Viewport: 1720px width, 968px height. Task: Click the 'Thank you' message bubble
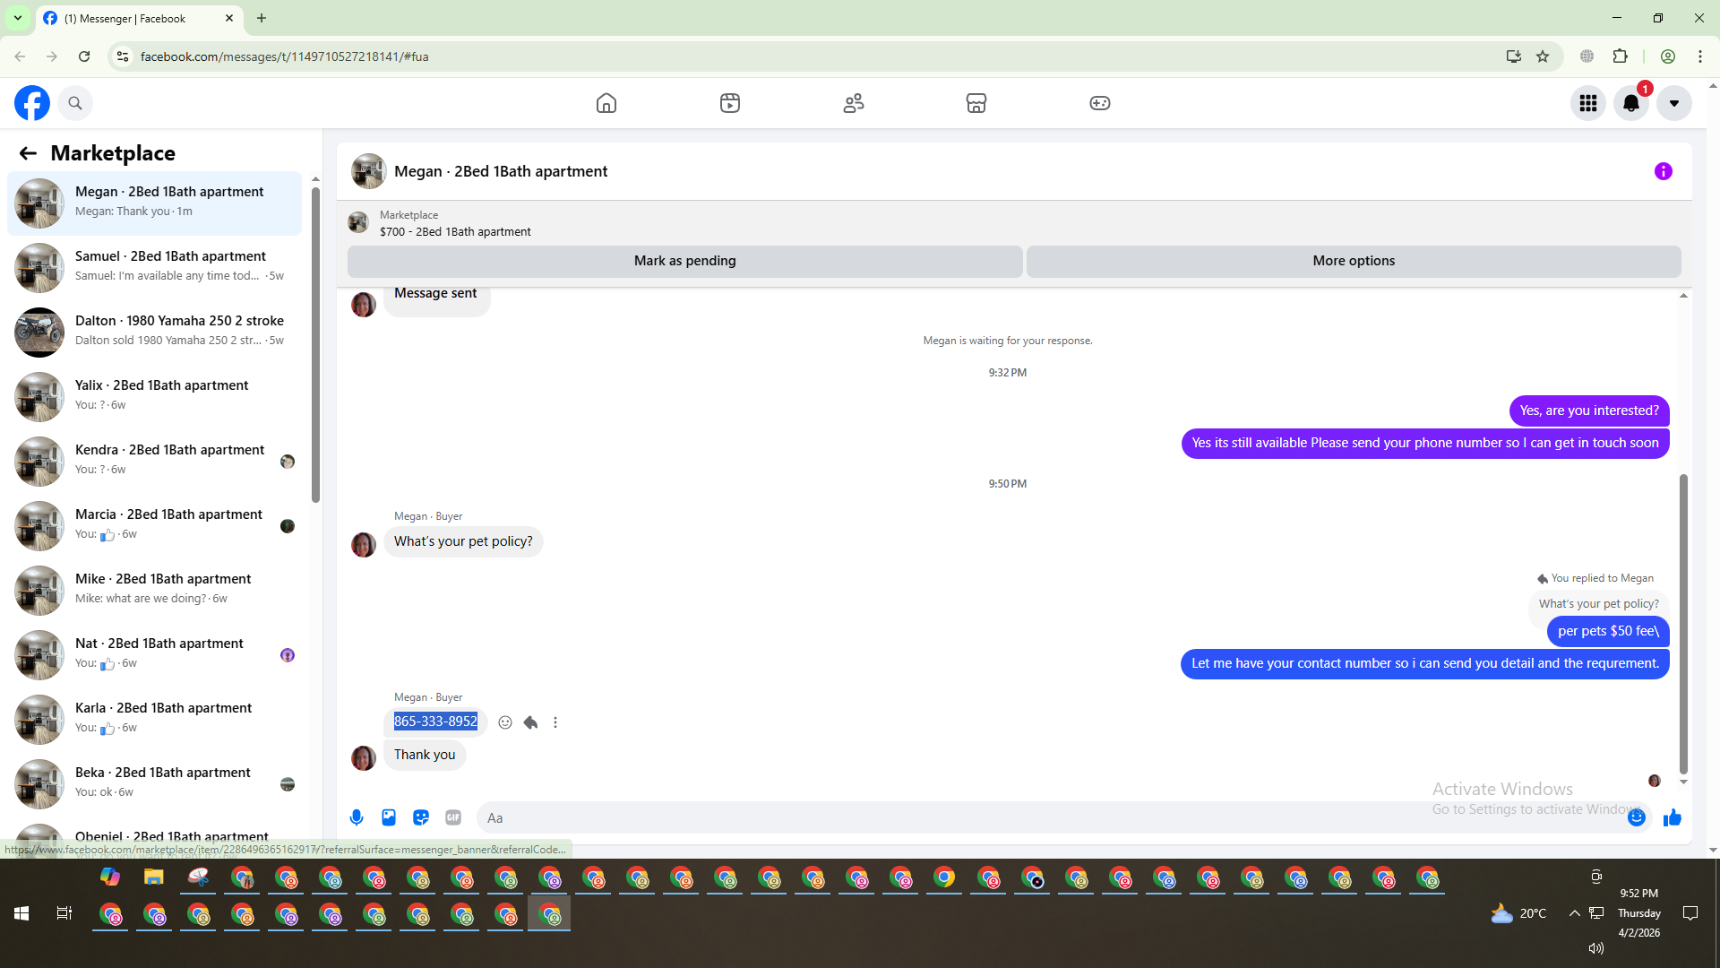click(425, 755)
